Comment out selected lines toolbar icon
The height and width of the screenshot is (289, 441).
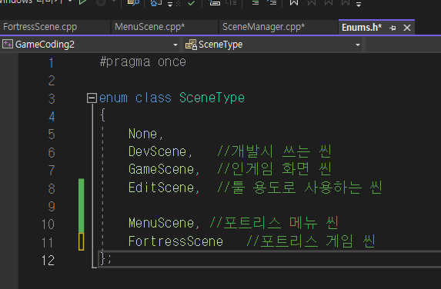[x=215, y=2]
